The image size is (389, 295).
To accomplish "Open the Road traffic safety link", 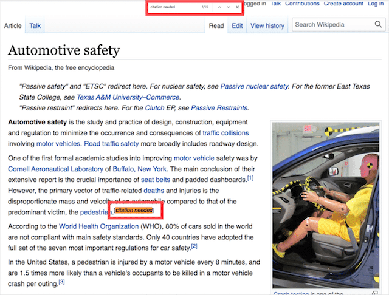I will click(x=111, y=144).
